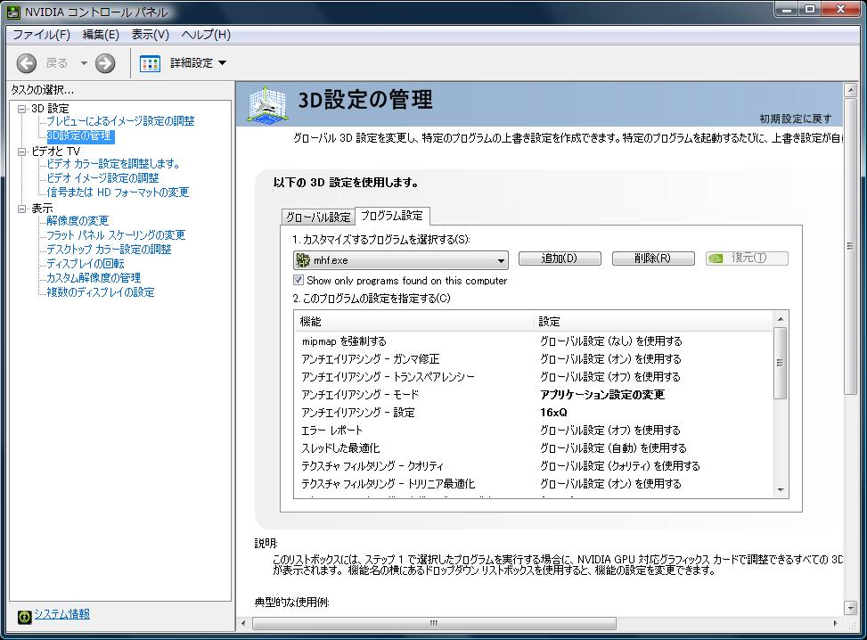Screen dimensions: 867x640
Task: Open ディスプレイの回転 task
Action: coord(86,264)
